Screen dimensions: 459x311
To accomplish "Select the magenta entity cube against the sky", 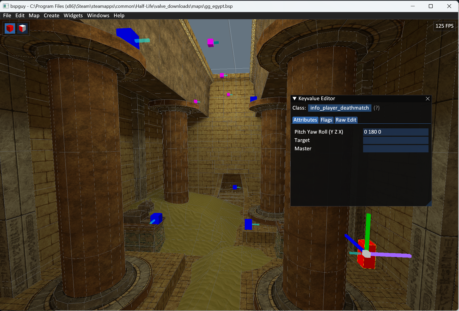I will (210, 42).
